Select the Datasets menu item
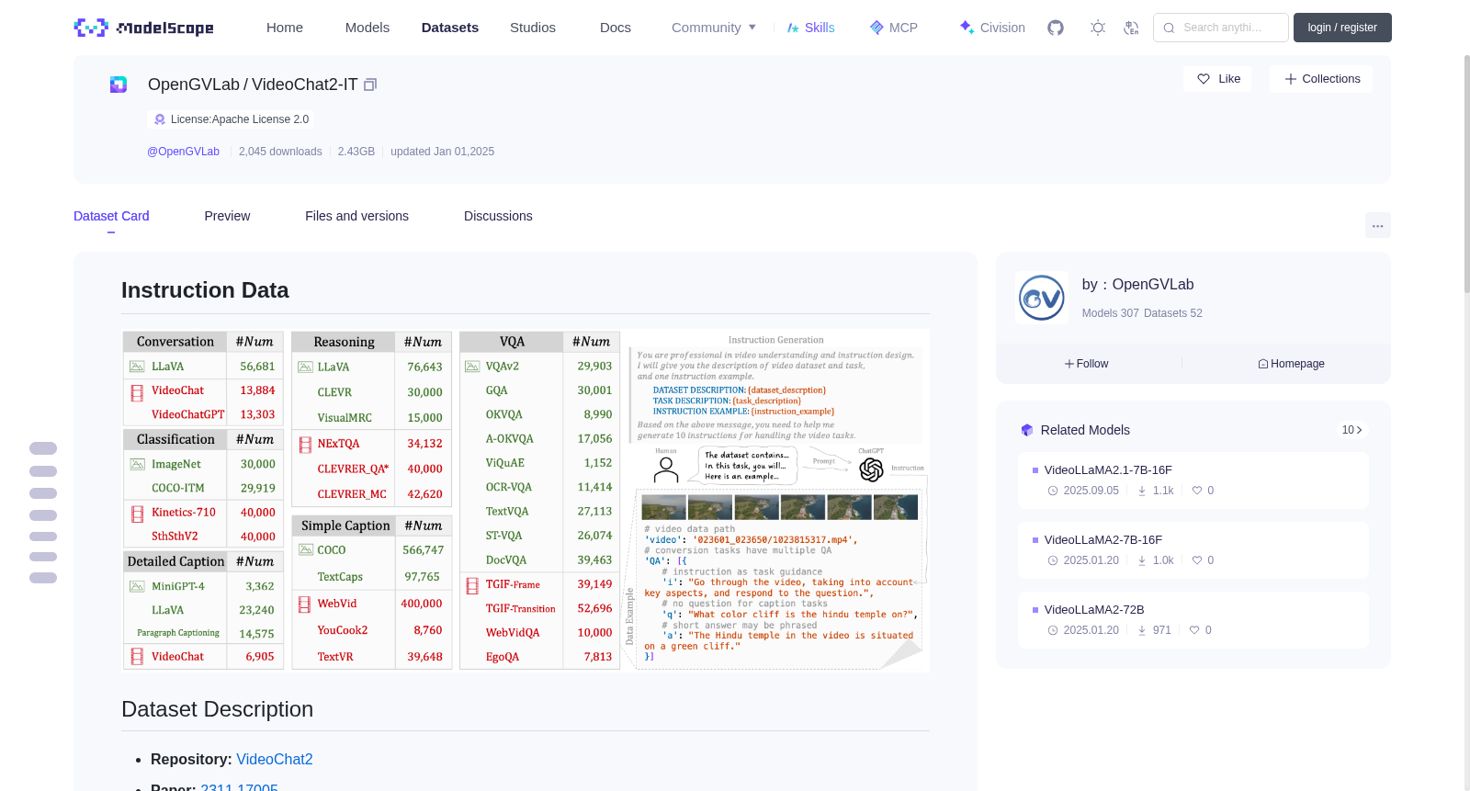The height and width of the screenshot is (791, 1470). 450,28
